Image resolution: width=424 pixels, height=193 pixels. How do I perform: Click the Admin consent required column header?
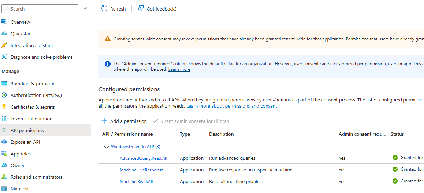click(x=362, y=134)
